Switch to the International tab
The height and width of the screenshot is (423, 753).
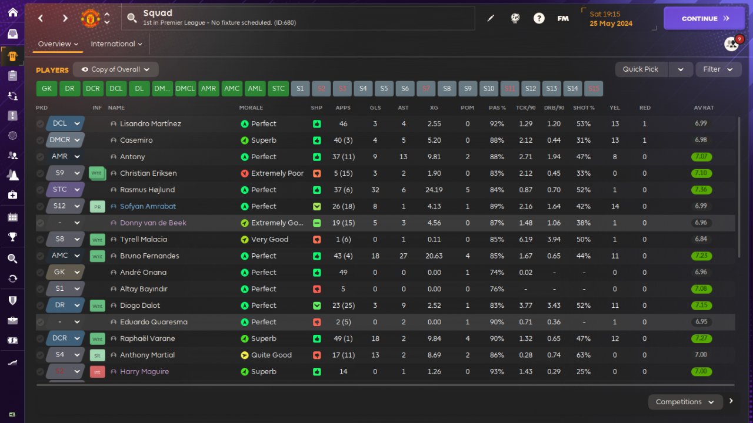pos(116,44)
